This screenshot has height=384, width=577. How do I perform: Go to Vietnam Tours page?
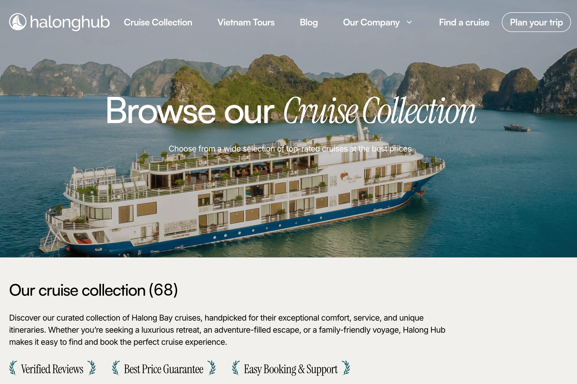(246, 22)
